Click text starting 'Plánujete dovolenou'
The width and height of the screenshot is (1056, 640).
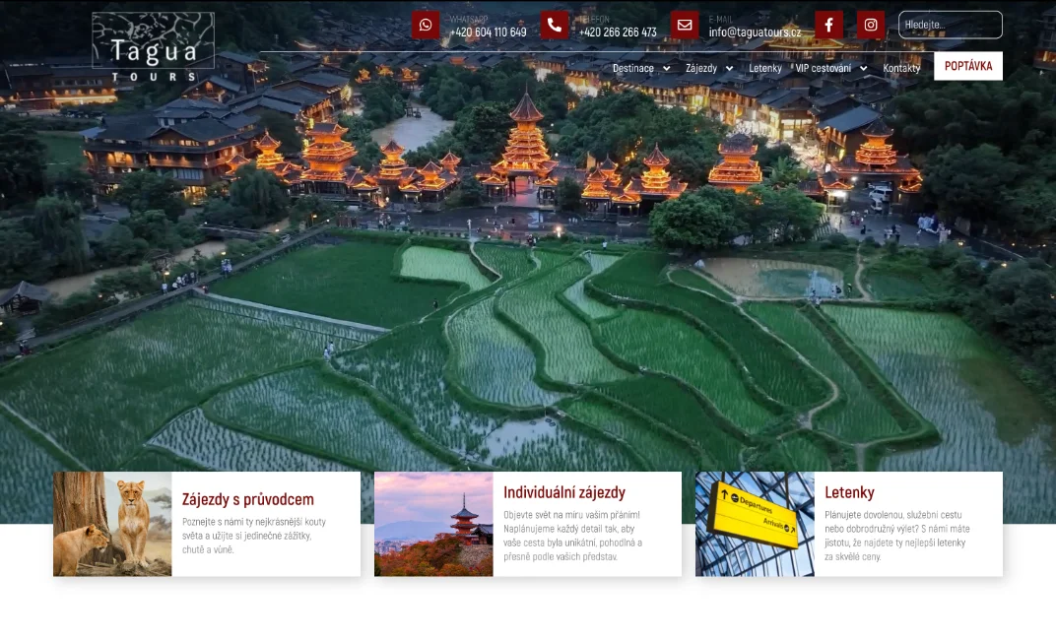coord(897,536)
